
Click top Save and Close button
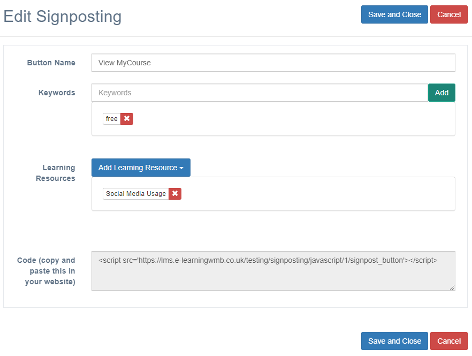point(394,14)
